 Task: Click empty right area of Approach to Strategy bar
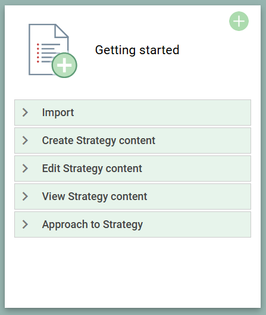point(197,224)
